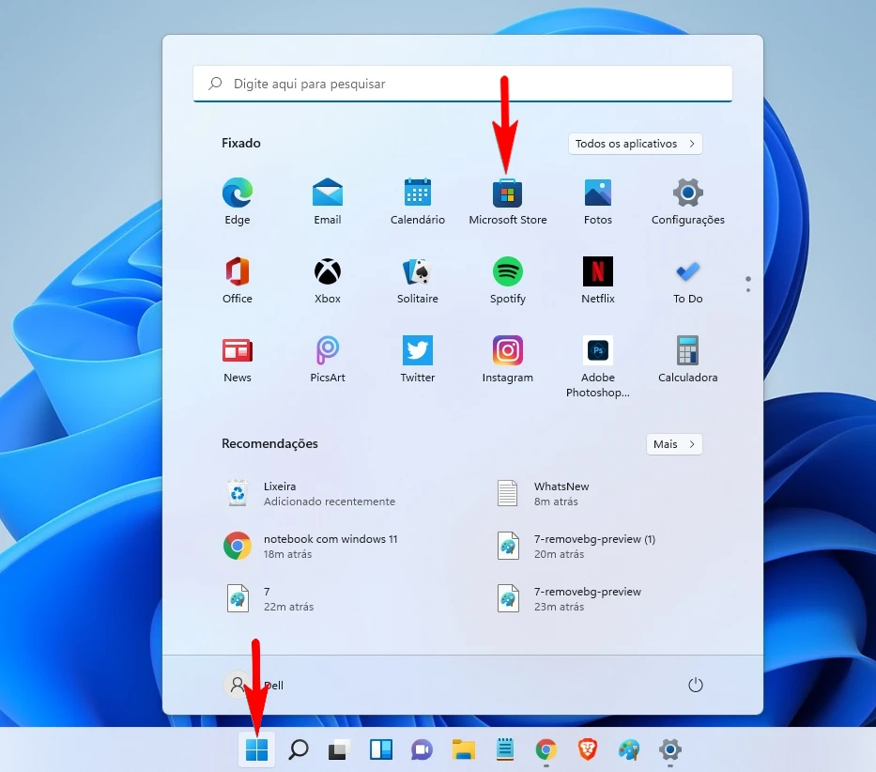Open Paint from the taskbar
876x772 pixels.
[629, 749]
